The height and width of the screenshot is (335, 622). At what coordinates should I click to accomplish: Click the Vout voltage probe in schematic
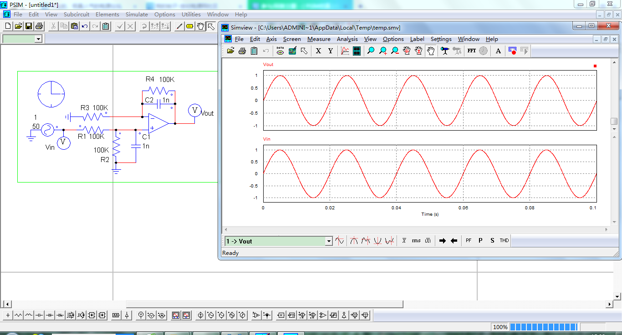click(x=195, y=110)
